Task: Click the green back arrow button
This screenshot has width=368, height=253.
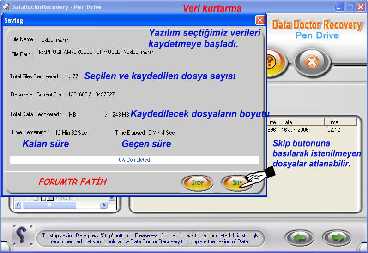Action: tap(299, 238)
